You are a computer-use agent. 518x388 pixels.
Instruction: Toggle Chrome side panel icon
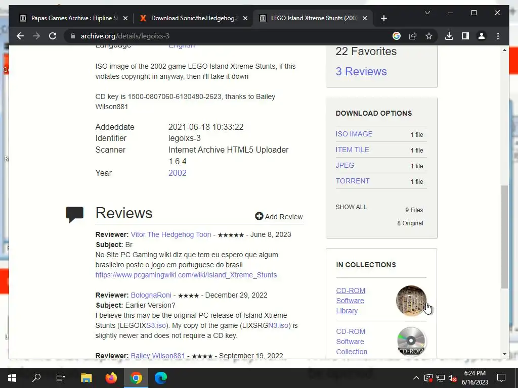point(465,36)
